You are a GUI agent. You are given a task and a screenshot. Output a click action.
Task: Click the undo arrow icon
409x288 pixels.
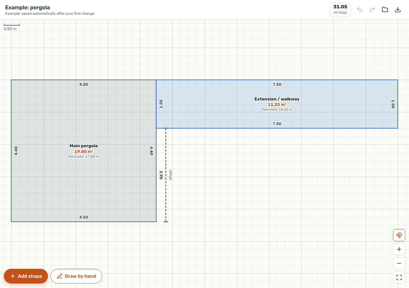359,10
